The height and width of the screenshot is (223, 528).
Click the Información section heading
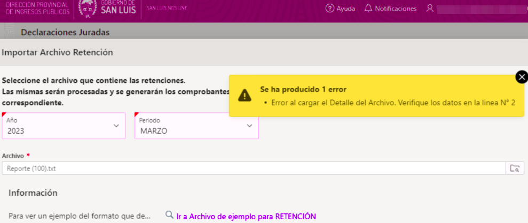coord(33,193)
